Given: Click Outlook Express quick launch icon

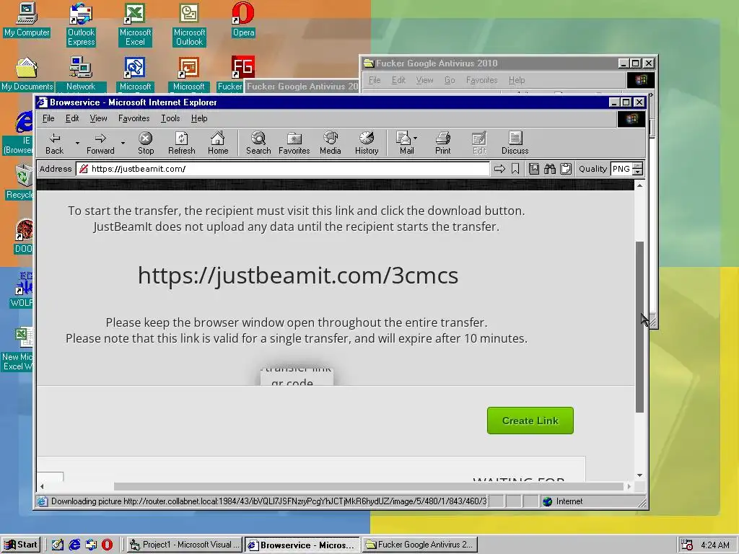Looking at the screenshot, I should (91, 545).
